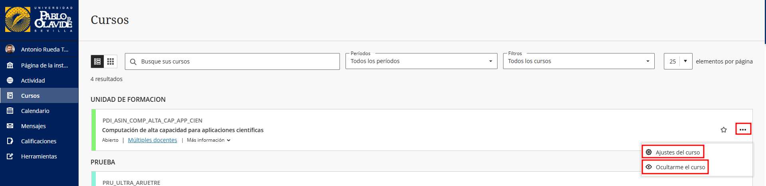Click the Universidad Pablo de Olavide logo
The height and width of the screenshot is (186, 766).
coord(39,20)
